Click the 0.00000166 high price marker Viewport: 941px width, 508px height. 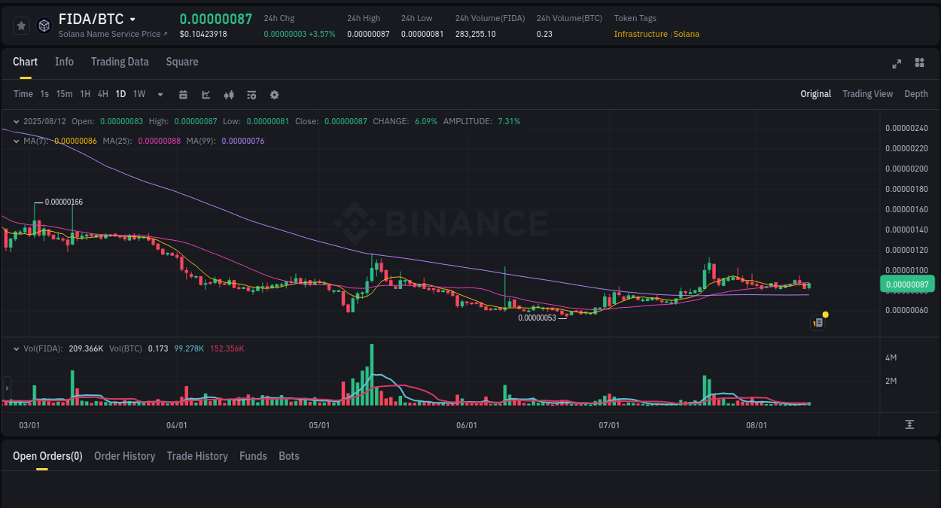tap(64, 202)
